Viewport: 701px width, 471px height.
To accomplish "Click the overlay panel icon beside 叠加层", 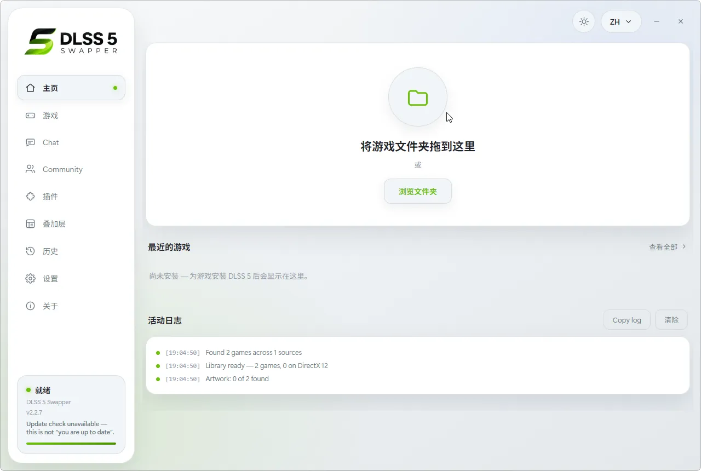I will tap(31, 224).
